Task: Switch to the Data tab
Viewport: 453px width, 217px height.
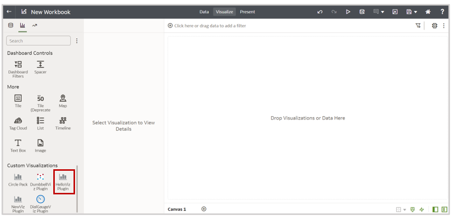Action: (x=204, y=12)
